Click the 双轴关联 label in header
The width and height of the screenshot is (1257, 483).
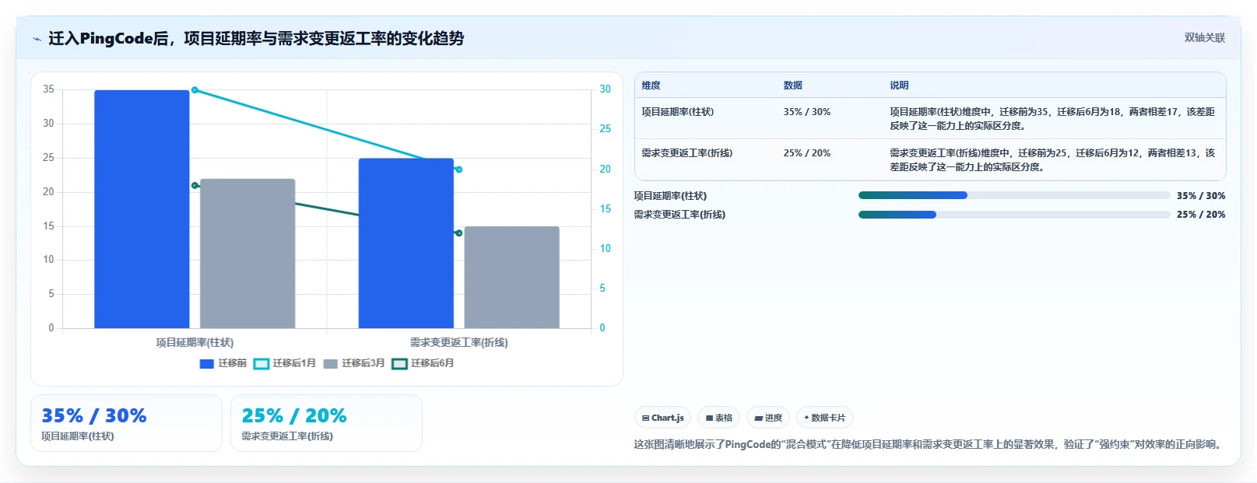pos(1204,37)
